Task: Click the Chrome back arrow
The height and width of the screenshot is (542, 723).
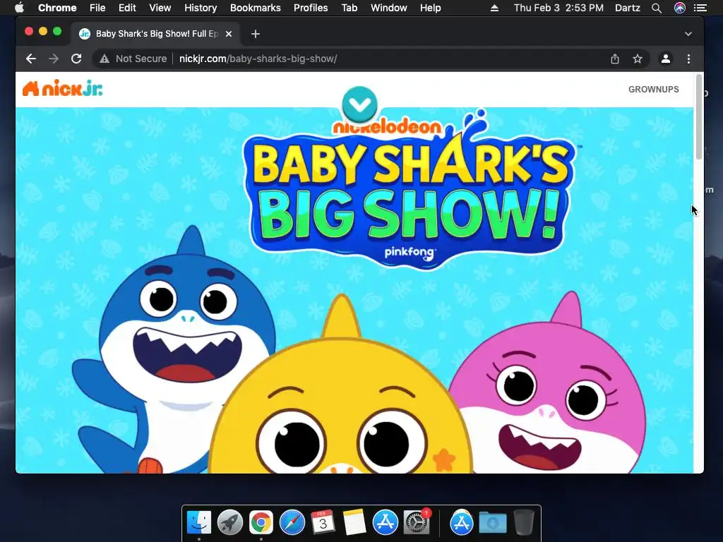Action: tap(30, 59)
